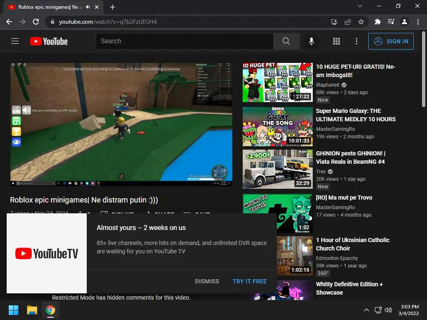Go forward in Chrome
The image size is (427, 320).
(x=23, y=22)
